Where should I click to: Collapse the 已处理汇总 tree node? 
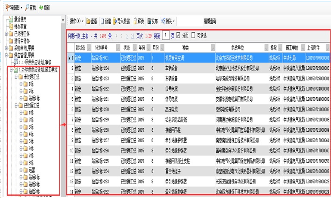pos(16,105)
